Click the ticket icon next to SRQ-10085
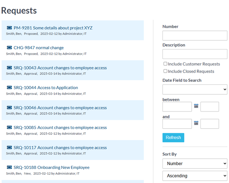This screenshot has width=229, height=183. 10,127
